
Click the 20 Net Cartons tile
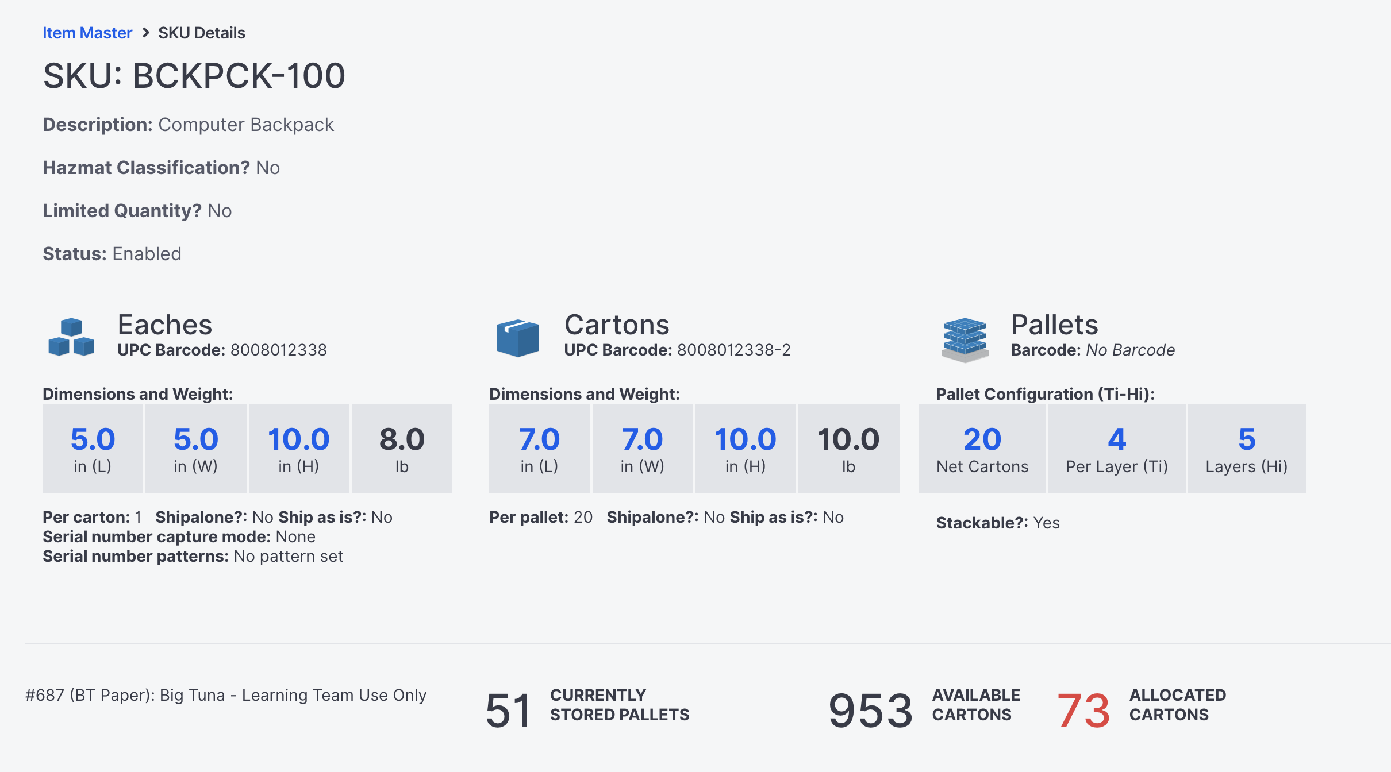[982, 448]
